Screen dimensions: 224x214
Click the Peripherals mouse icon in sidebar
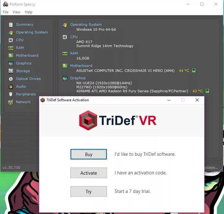11,94
